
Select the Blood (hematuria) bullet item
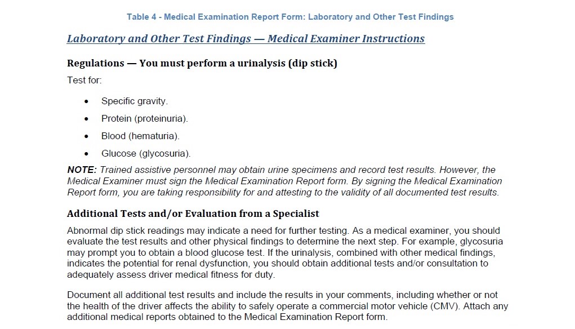[x=140, y=136]
